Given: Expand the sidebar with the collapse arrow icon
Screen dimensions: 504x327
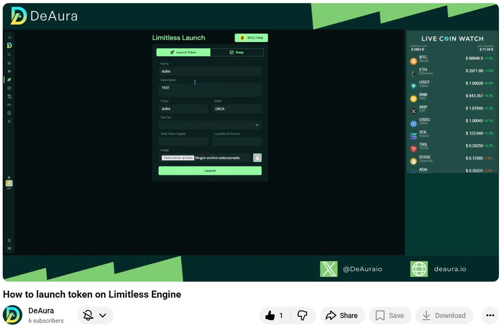Looking at the screenshot, I should click(x=9, y=37).
